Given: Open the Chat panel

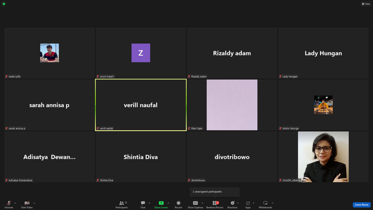Looking at the screenshot, I should (x=143, y=204).
